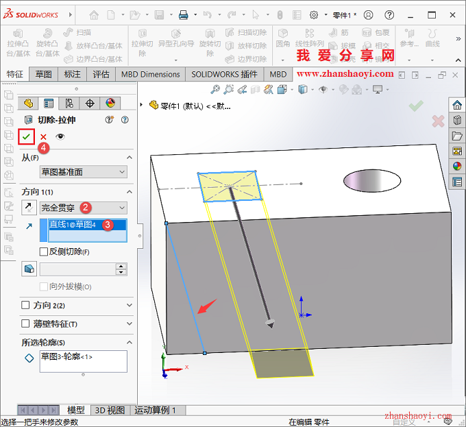Click the reverse direction arrow button

pyautogui.click(x=29, y=208)
